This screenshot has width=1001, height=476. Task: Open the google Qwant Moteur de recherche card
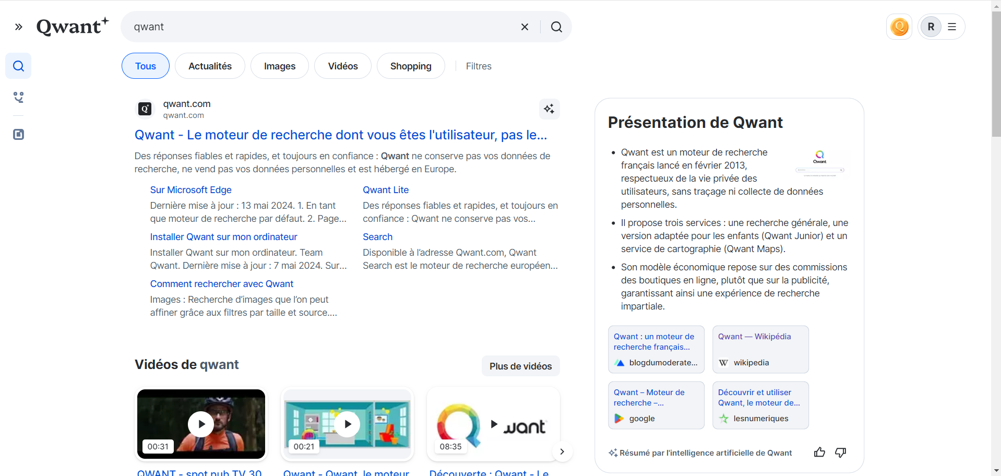point(656,405)
